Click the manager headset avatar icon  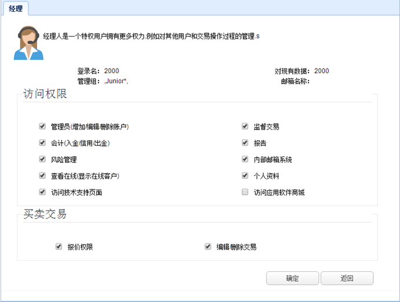[x=28, y=43]
